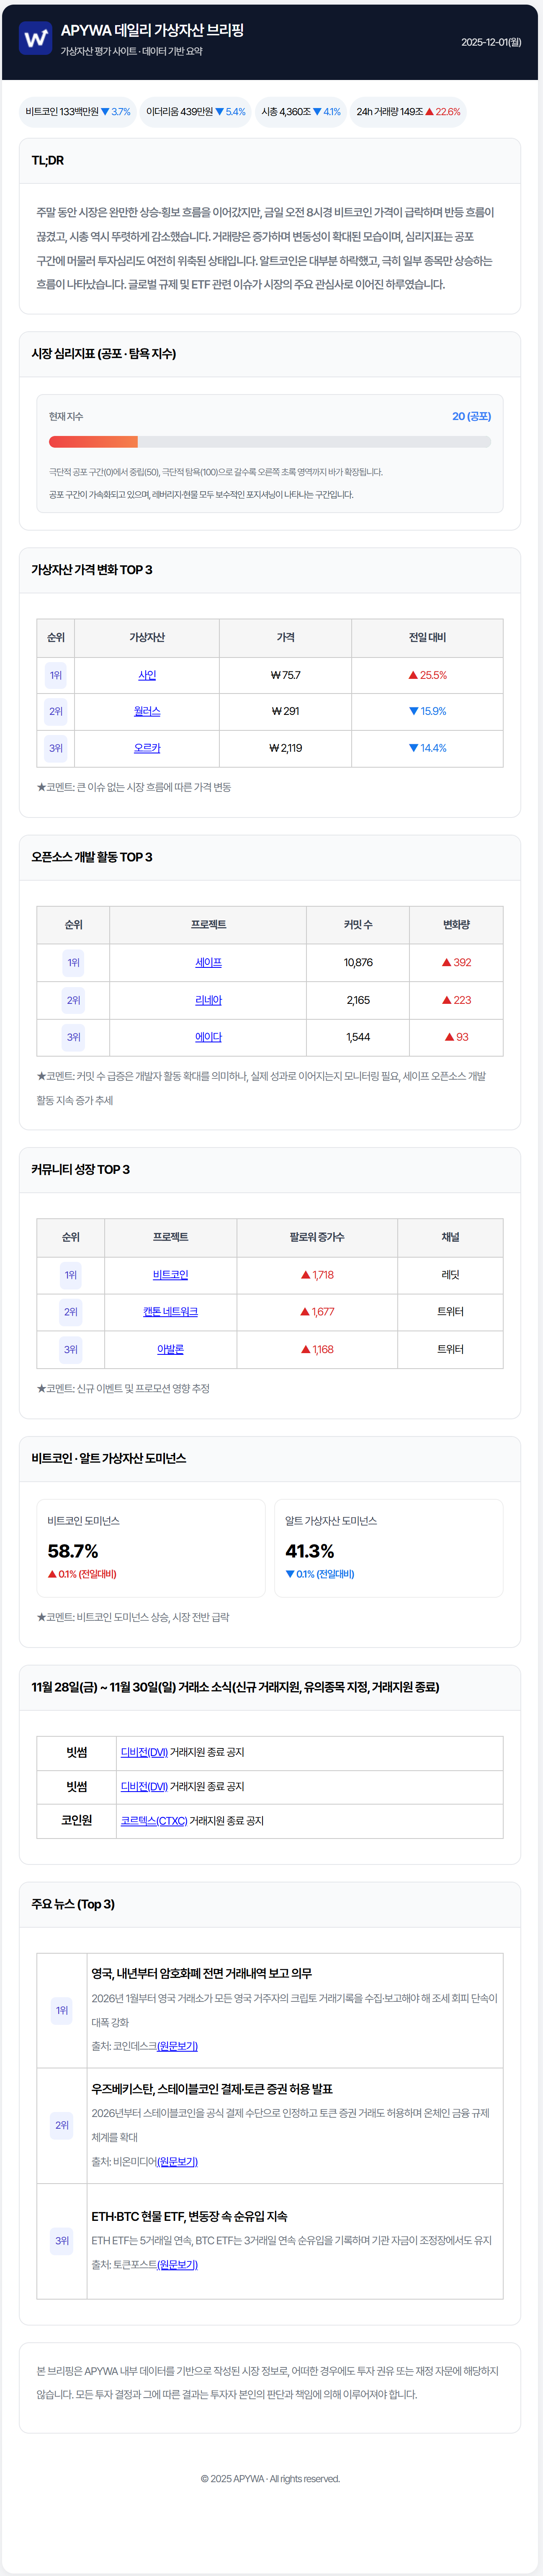Open the 오르카 coin link

click(x=147, y=748)
